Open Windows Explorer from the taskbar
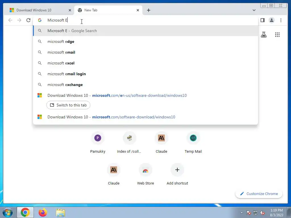Image resolution: width=291 pixels, height=218 pixels. coord(61,213)
